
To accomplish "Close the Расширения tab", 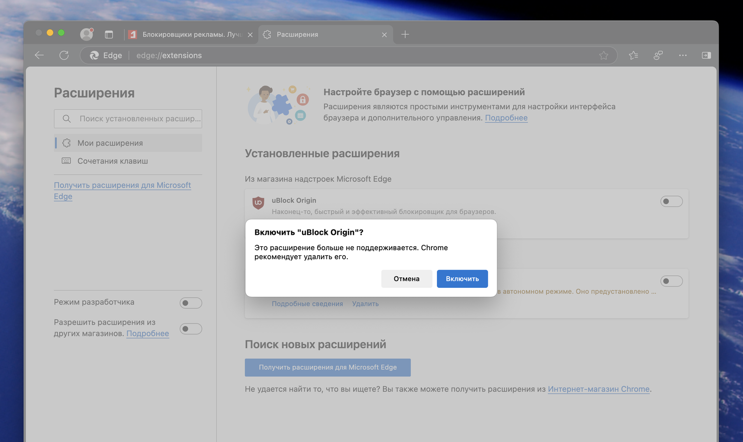I will (x=384, y=35).
